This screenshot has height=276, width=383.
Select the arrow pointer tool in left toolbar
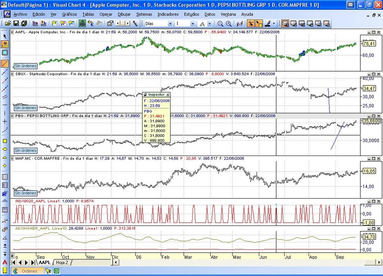(5, 36)
